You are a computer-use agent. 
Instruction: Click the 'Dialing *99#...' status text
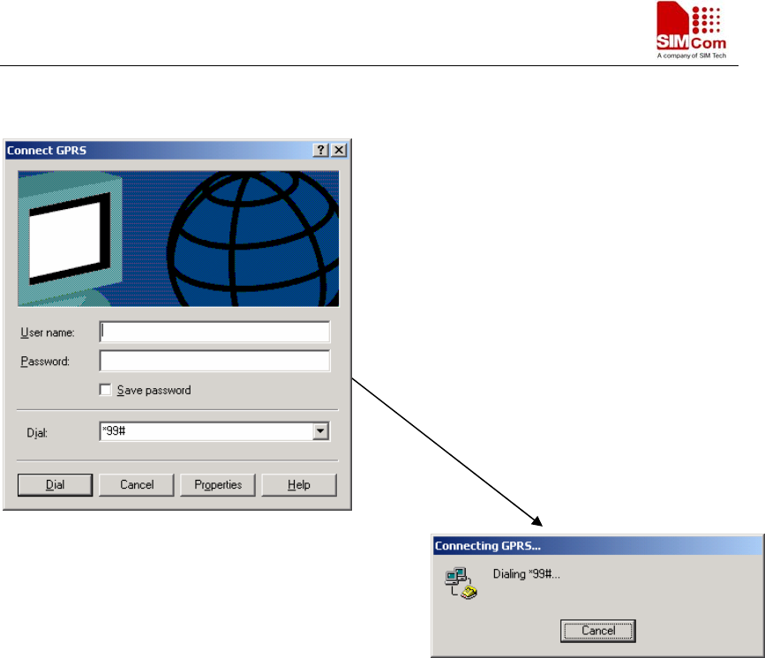[x=527, y=574]
